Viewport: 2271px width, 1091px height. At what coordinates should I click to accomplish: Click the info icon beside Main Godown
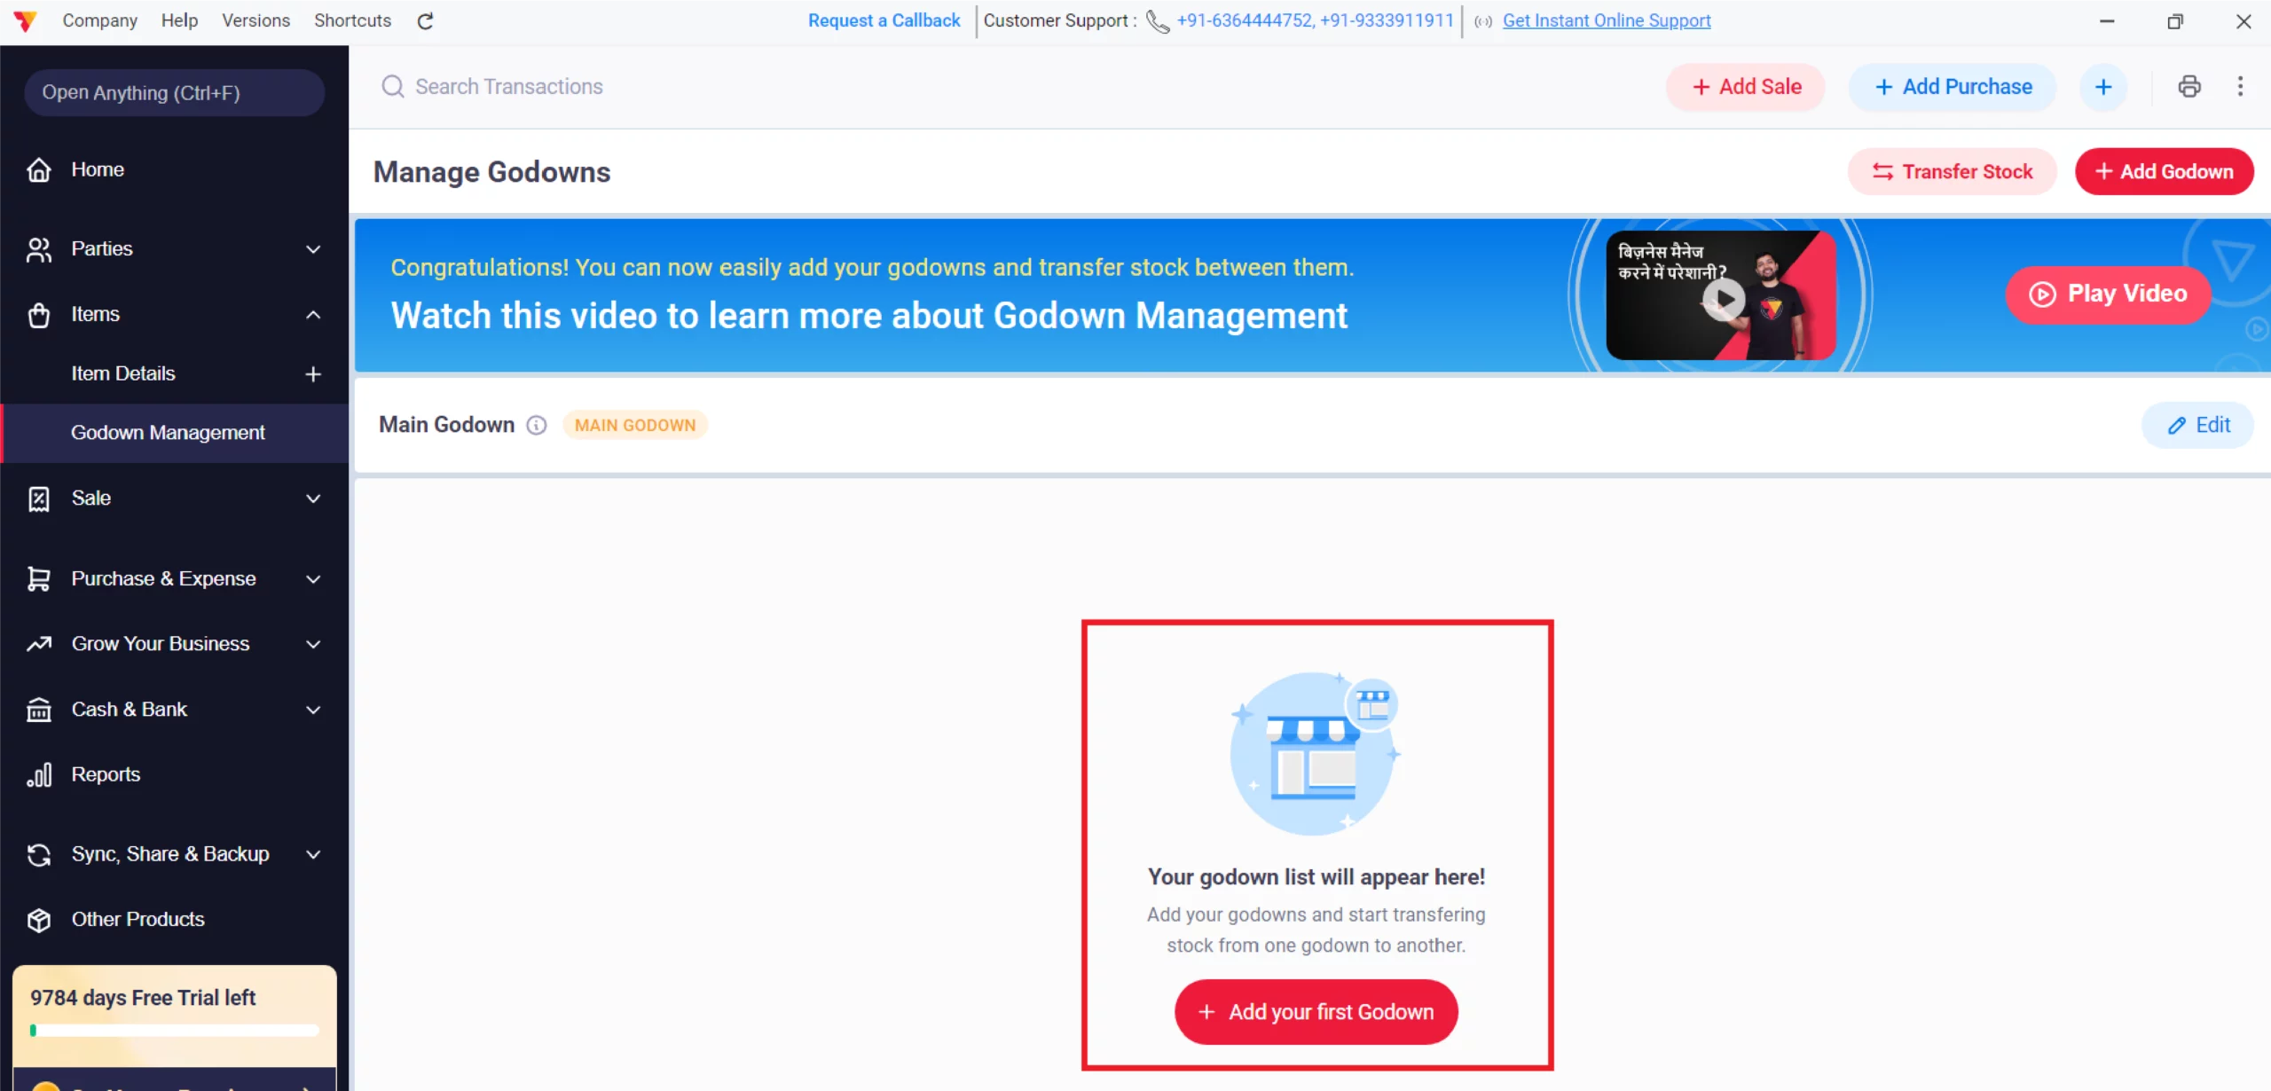[537, 425]
